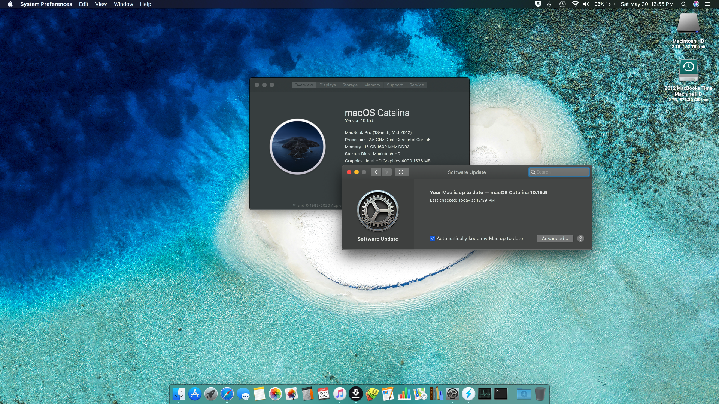The image size is (719, 404).
Task: Open volume control in menu bar
Action: pyautogui.click(x=586, y=4)
